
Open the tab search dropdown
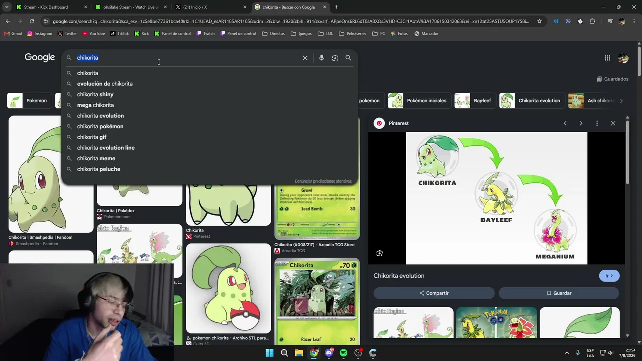[7, 7]
